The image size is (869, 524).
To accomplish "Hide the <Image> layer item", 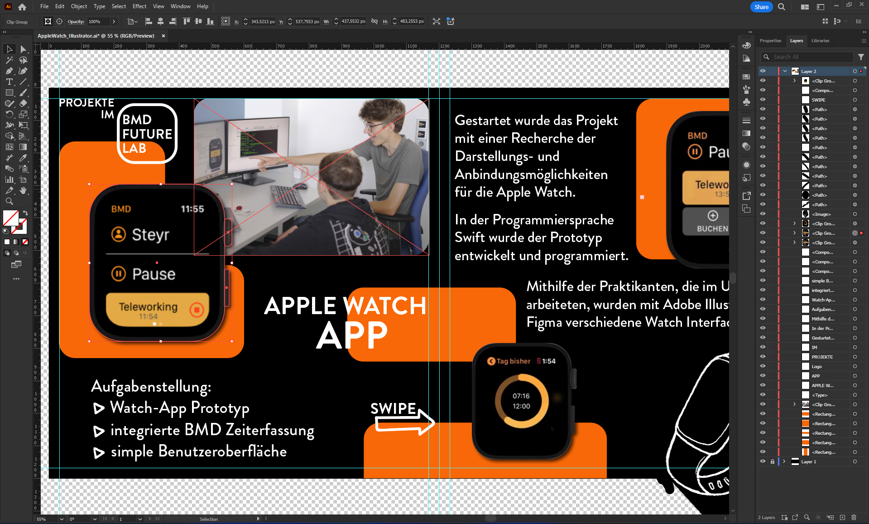I will [763, 214].
